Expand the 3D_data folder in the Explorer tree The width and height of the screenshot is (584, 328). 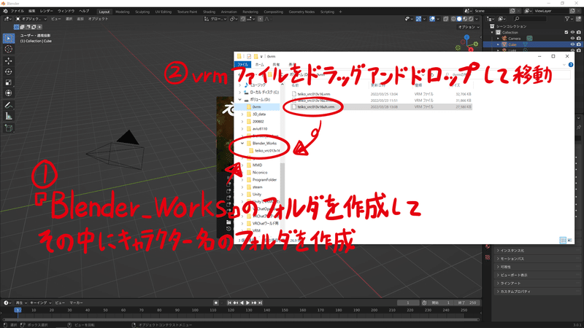pyautogui.click(x=242, y=114)
